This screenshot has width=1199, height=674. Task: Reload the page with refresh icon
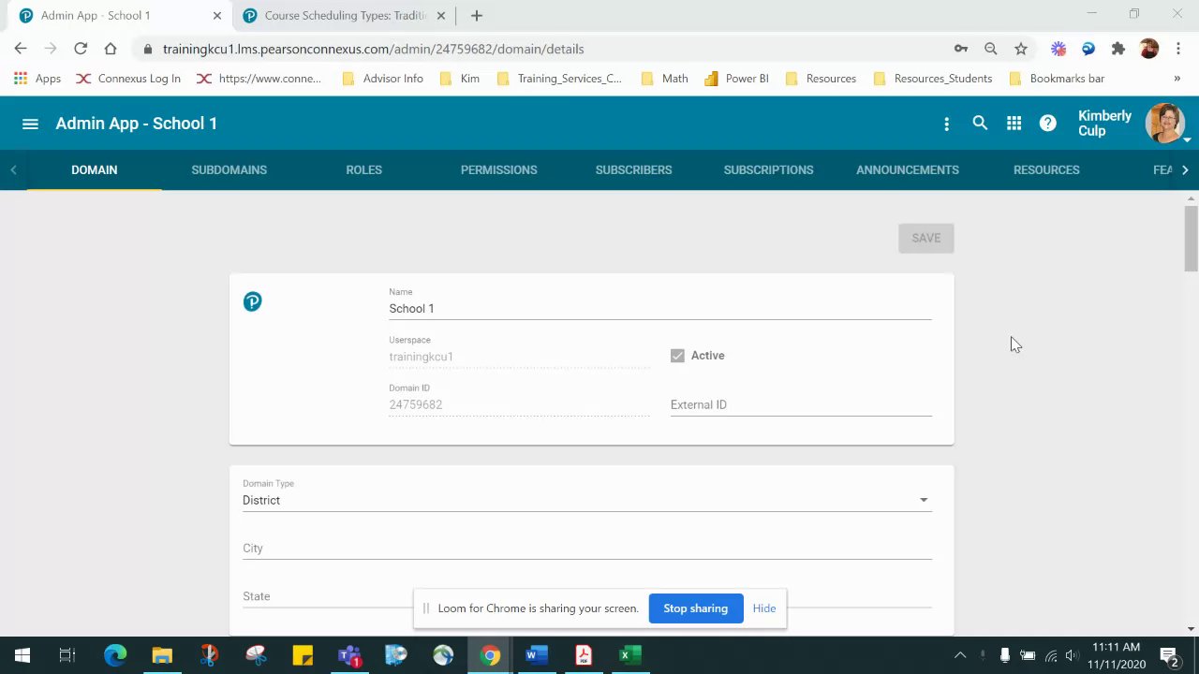click(81, 49)
